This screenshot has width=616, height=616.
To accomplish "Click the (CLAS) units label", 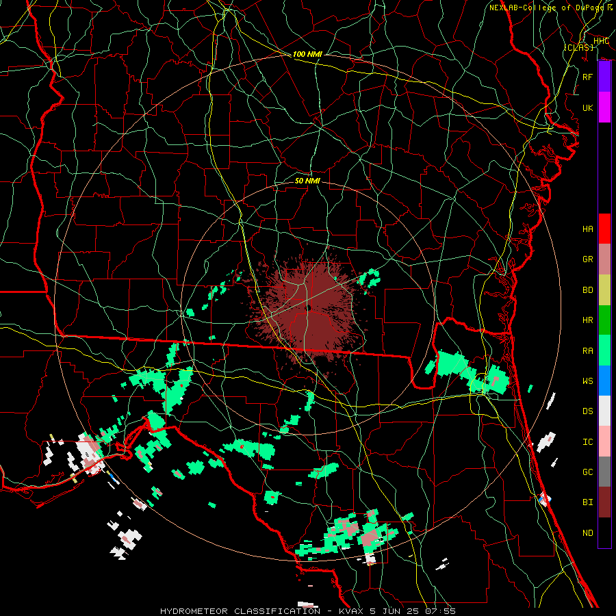I will pos(578,47).
